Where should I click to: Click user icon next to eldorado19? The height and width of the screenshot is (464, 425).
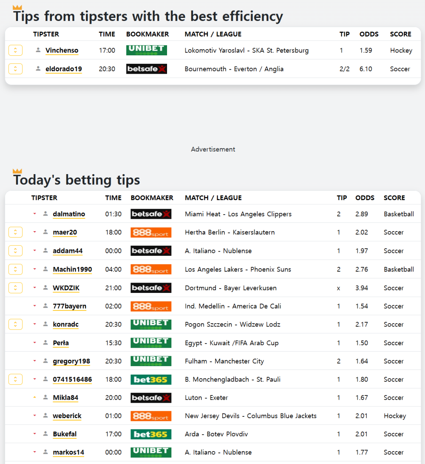click(38, 69)
